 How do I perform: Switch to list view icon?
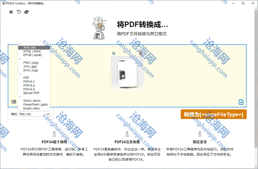[14, 102]
